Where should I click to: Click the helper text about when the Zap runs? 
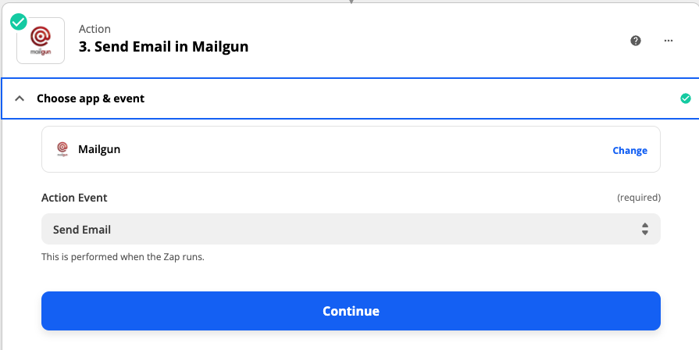tap(123, 257)
